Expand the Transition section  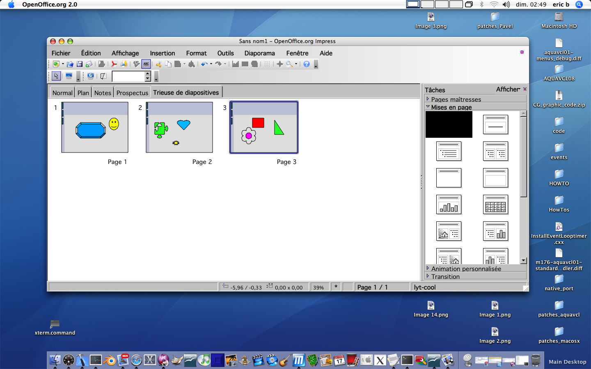(476, 276)
